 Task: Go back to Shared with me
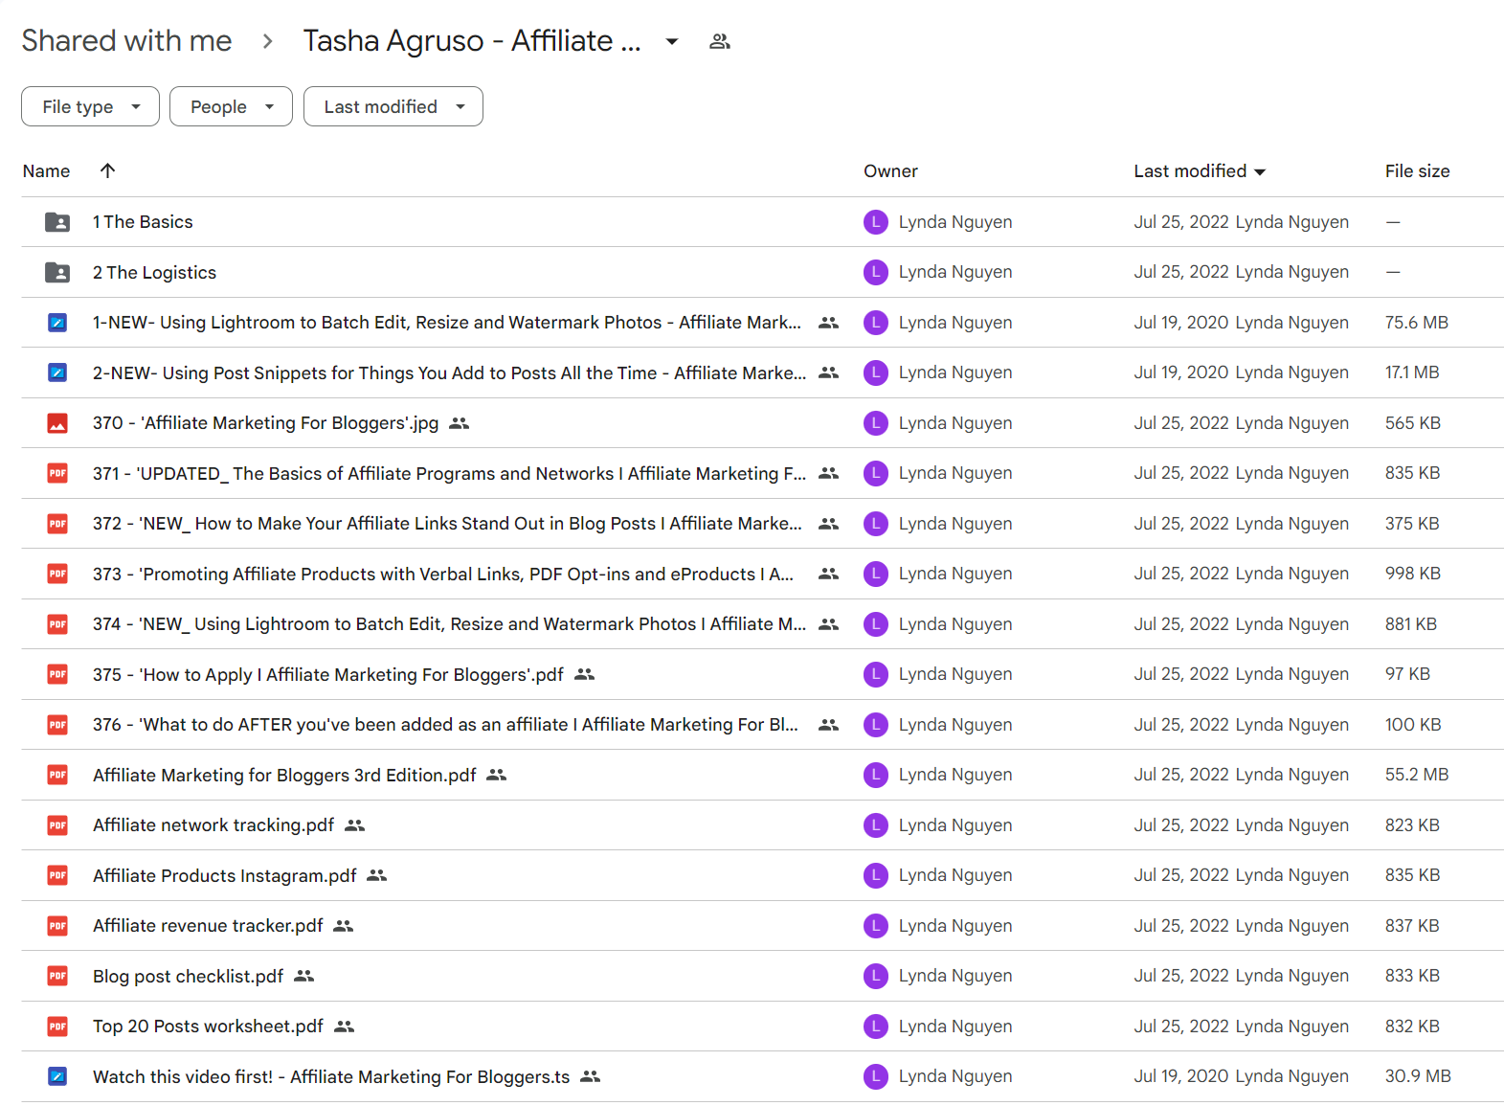126,40
